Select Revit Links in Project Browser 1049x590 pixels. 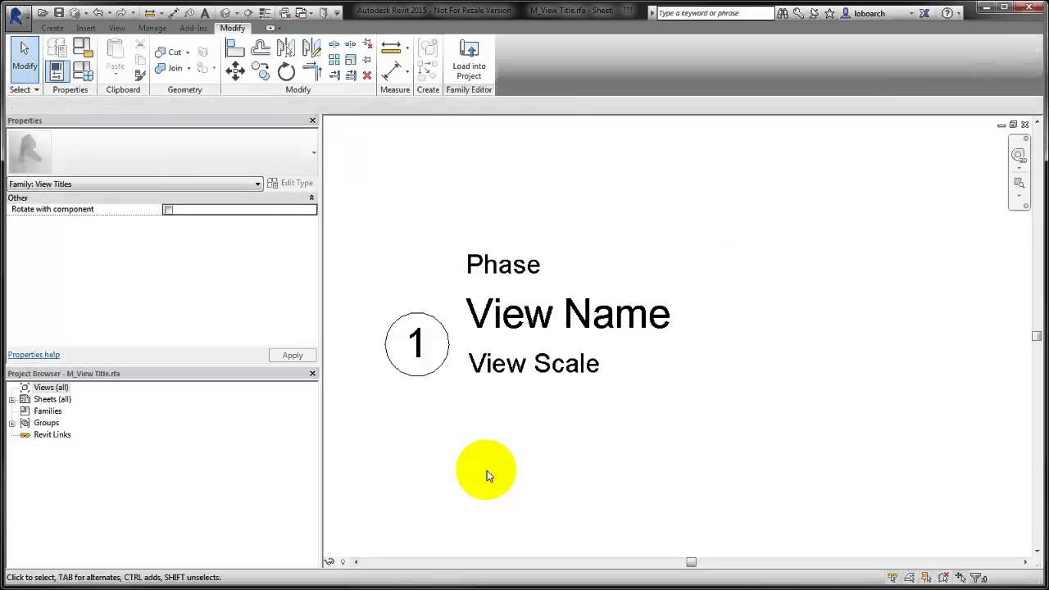pos(52,435)
